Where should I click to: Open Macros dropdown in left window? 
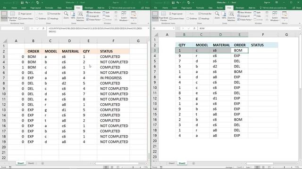tap(134, 16)
